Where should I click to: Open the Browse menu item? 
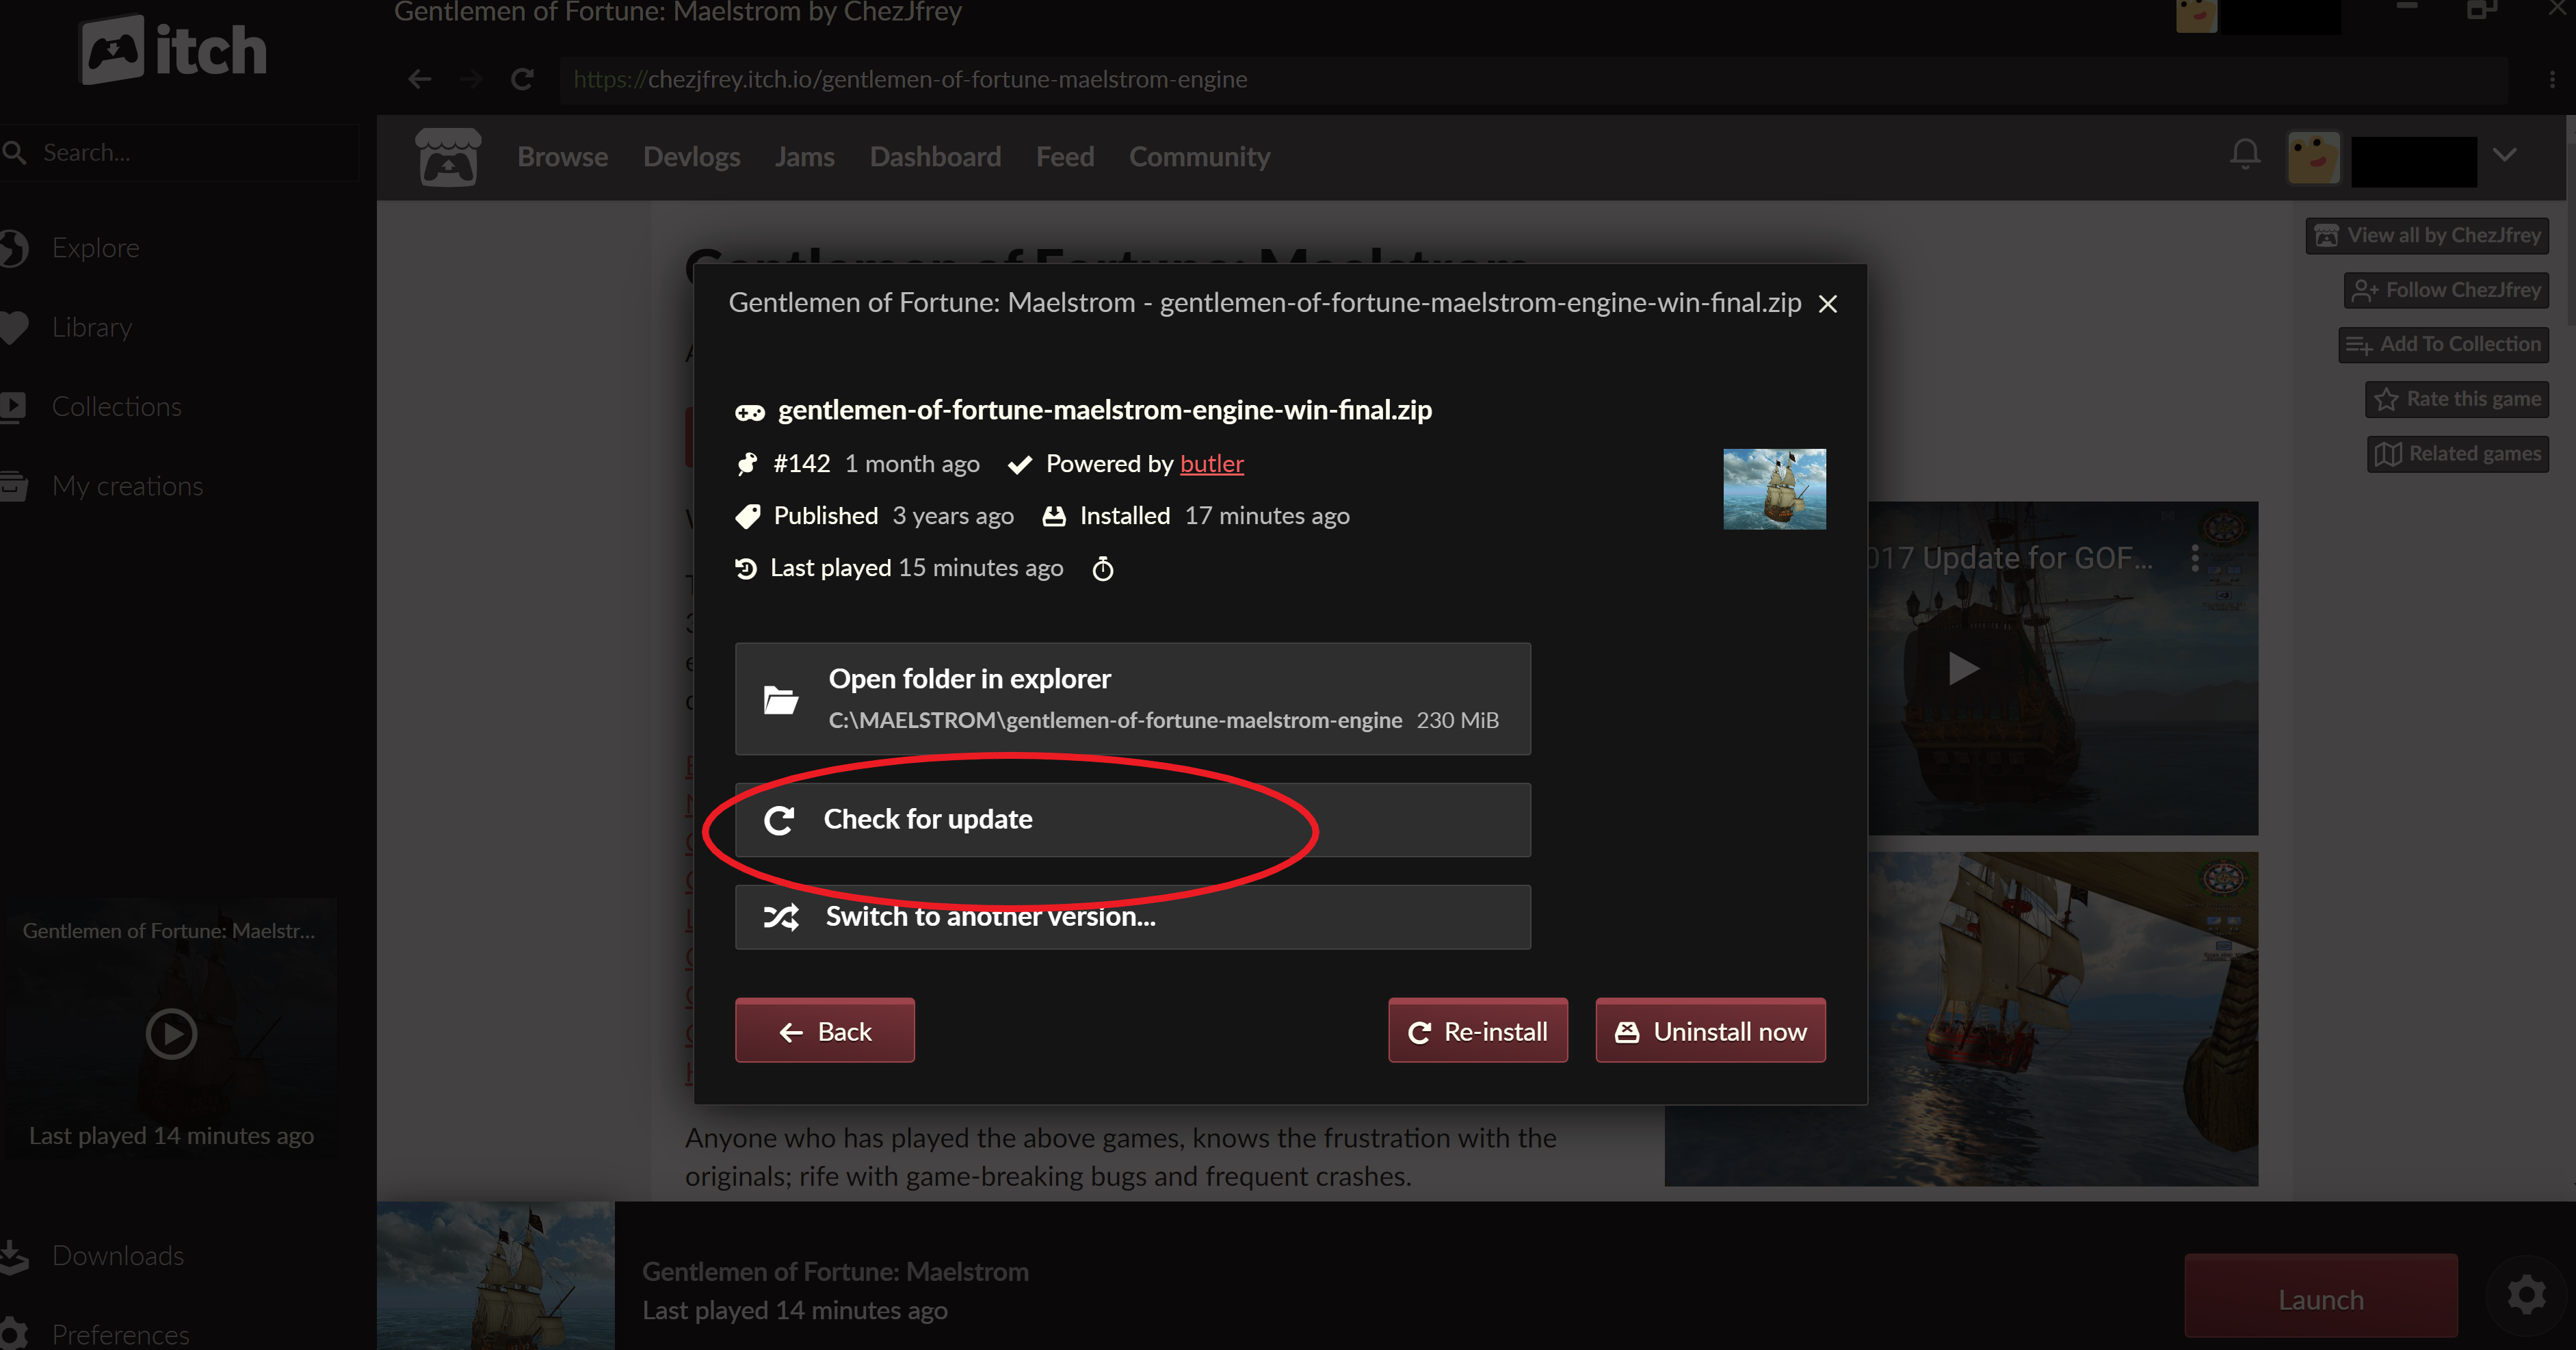(x=562, y=157)
